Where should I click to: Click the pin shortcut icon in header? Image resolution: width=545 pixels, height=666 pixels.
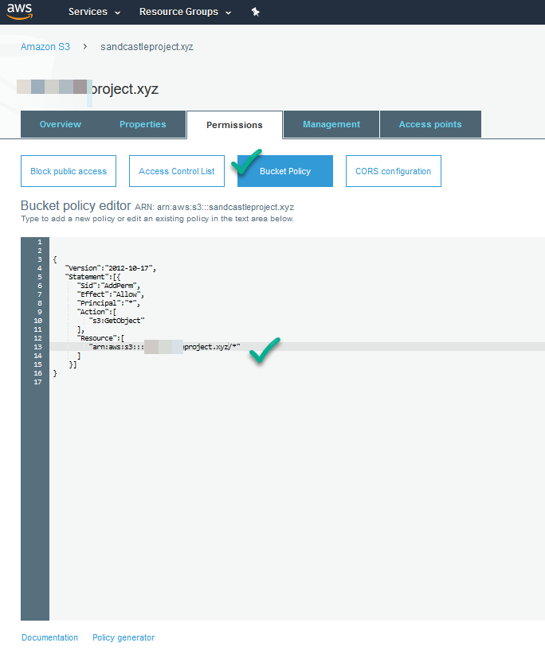point(255,12)
